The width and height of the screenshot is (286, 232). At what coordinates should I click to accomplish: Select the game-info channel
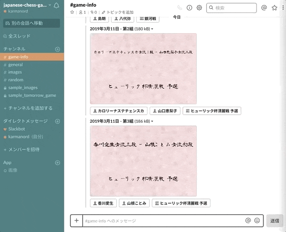pyautogui.click(x=32, y=57)
